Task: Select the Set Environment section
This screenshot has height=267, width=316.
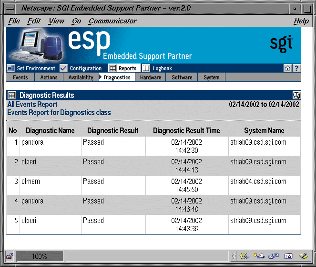Action: (x=36, y=68)
